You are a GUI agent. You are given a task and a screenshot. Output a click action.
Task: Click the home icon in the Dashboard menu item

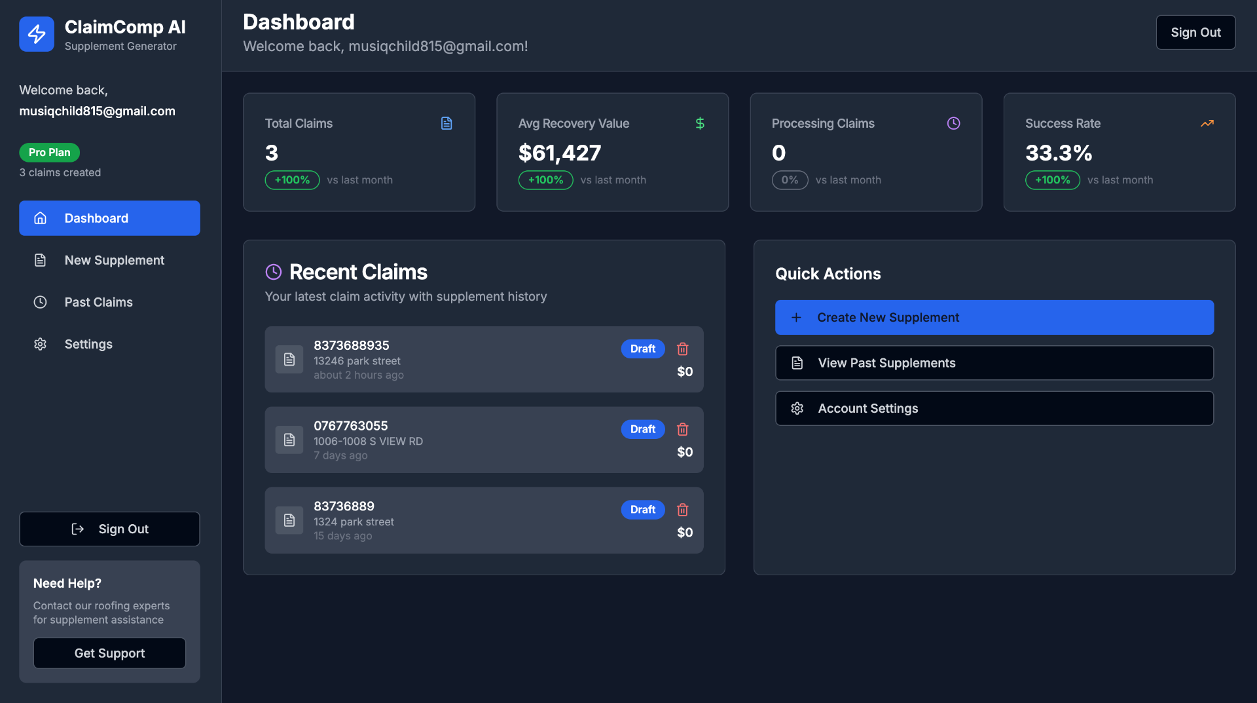tap(40, 218)
